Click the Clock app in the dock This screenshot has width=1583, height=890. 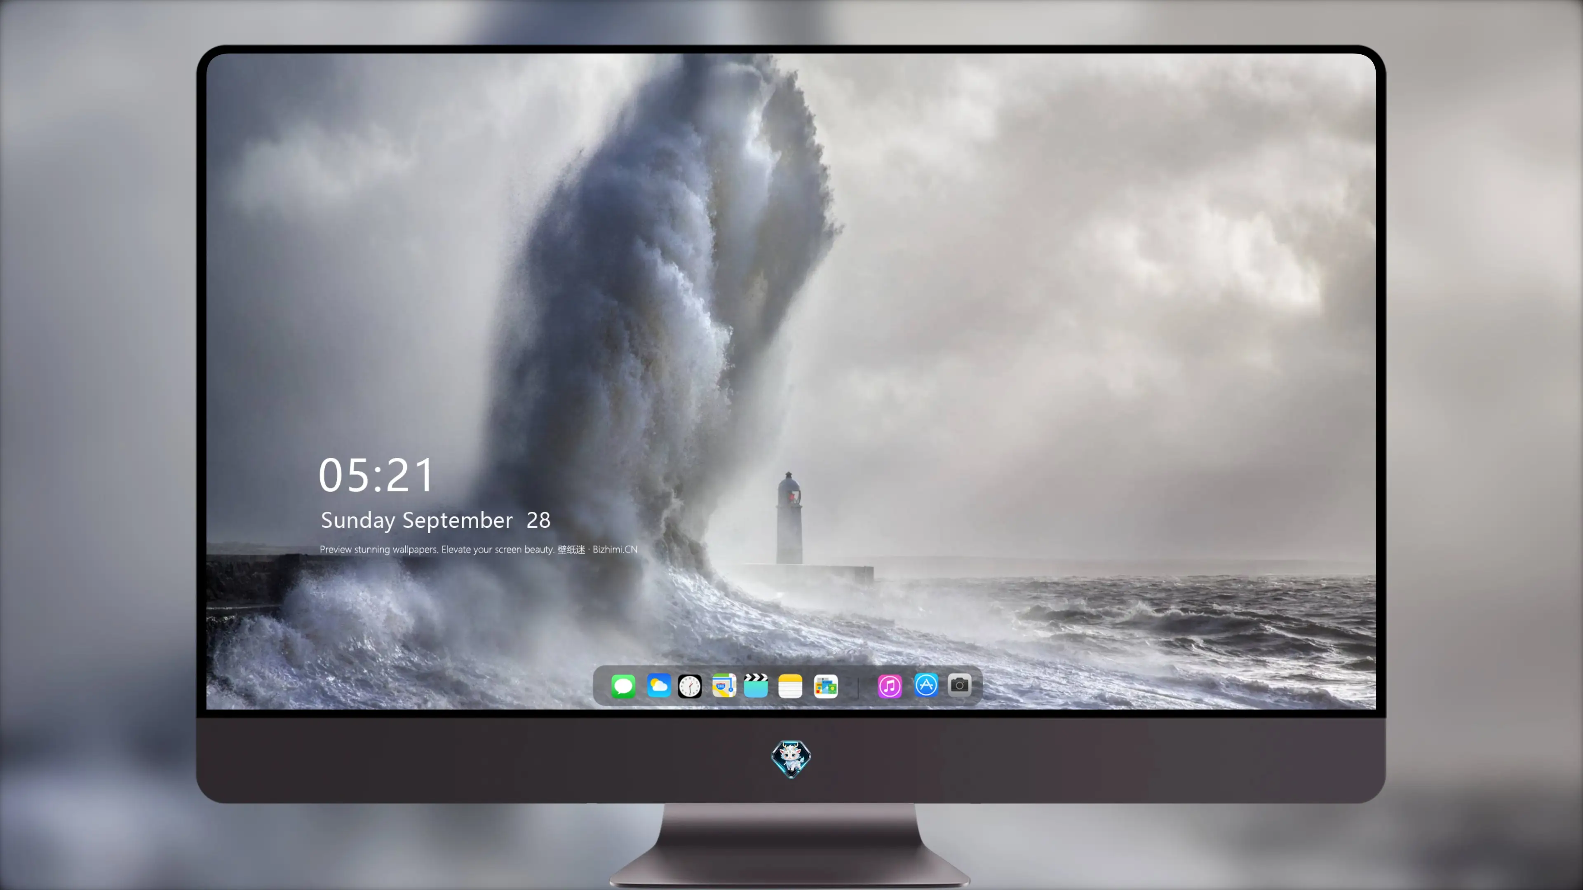690,686
